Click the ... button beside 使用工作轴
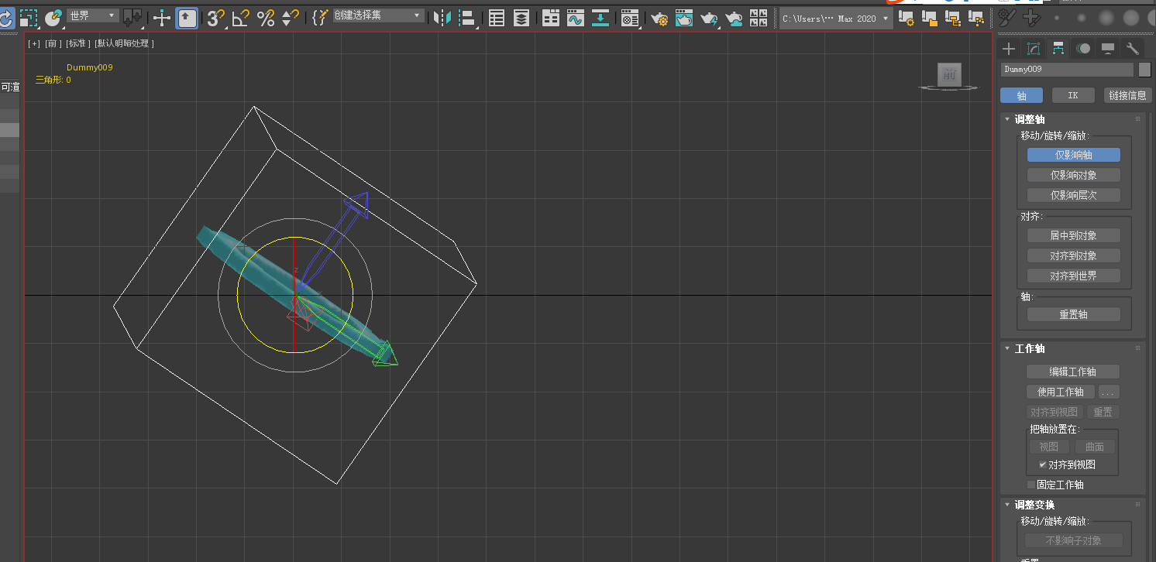 1109,392
